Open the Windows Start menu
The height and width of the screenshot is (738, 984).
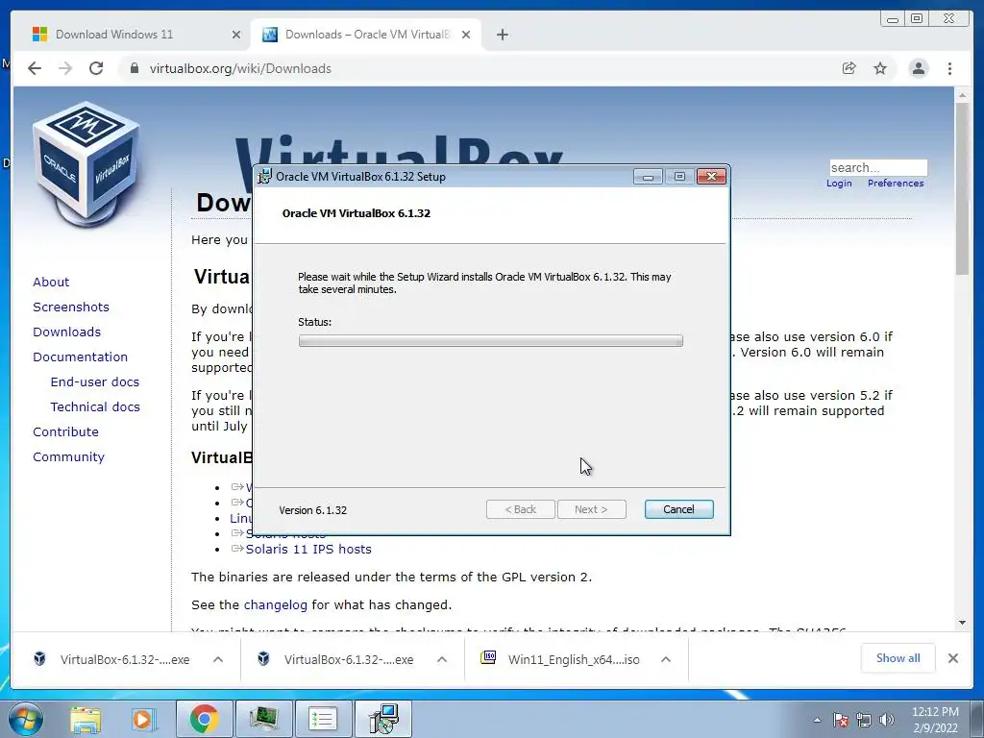point(26,719)
